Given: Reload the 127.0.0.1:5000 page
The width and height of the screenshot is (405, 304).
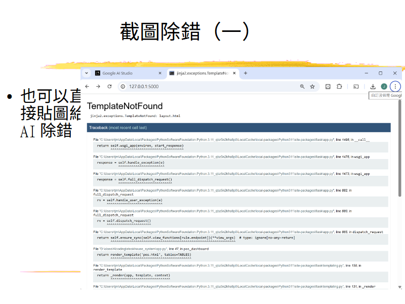Looking at the screenshot, I should click(x=109, y=87).
